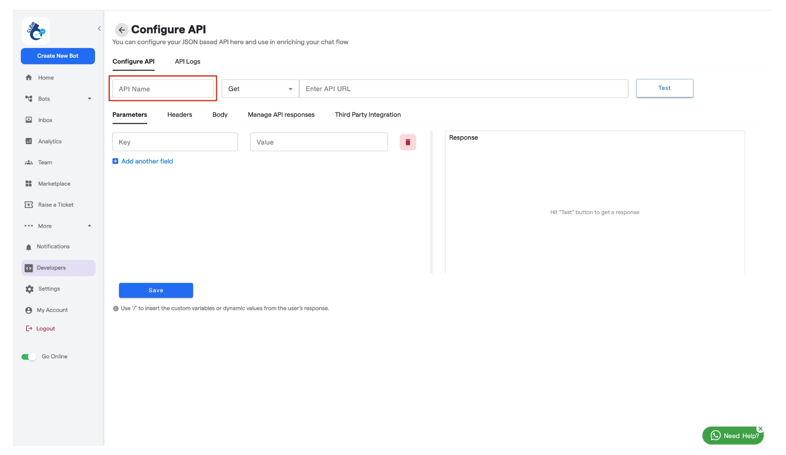Close the Need Help chat widget
This screenshot has width=786, height=455.
tap(760, 428)
